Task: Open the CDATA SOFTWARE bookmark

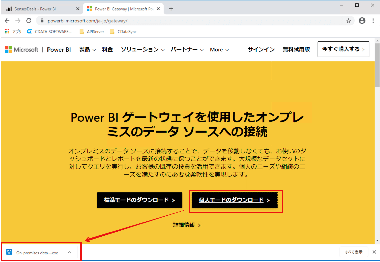Action: pyautogui.click(x=50, y=32)
